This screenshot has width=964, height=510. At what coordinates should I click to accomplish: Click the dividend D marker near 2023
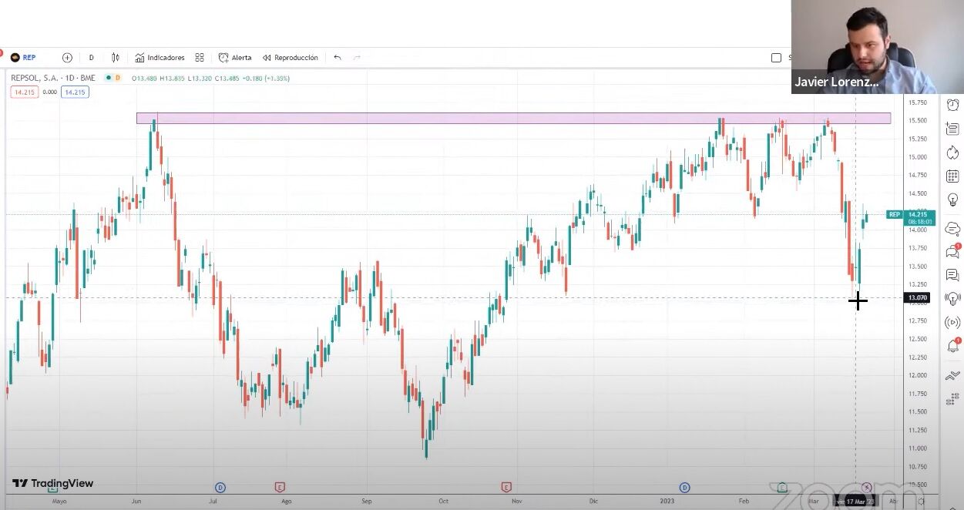click(684, 487)
